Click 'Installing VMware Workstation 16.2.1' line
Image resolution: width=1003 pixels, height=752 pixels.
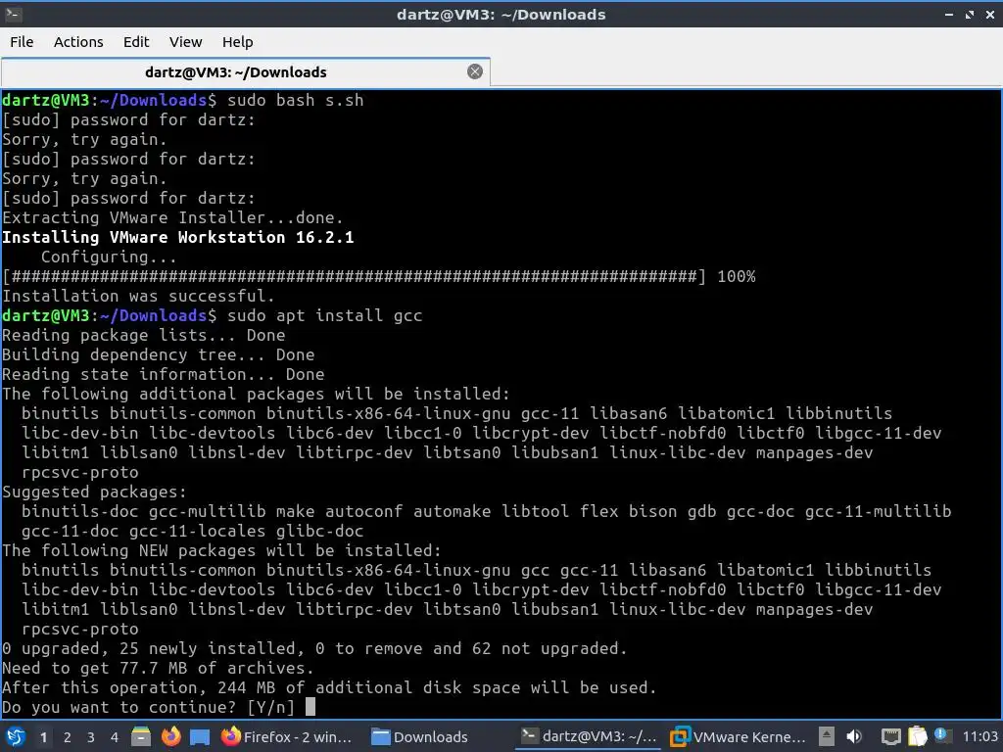point(178,237)
